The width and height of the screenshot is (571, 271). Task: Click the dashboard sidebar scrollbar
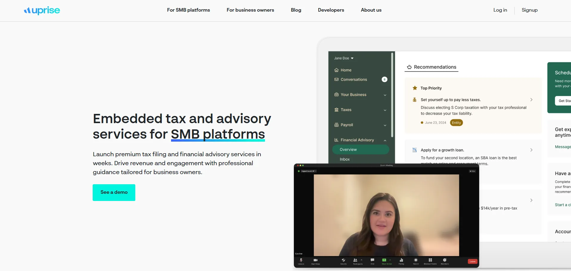(x=392, y=95)
